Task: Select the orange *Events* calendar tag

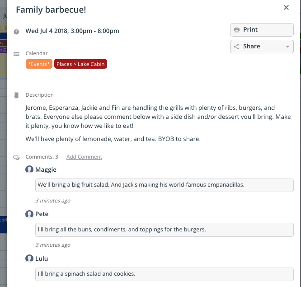Action: (x=39, y=64)
